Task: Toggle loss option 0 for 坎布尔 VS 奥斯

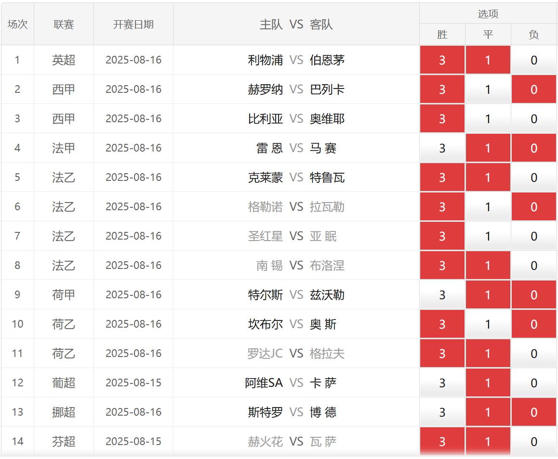Action: (534, 324)
